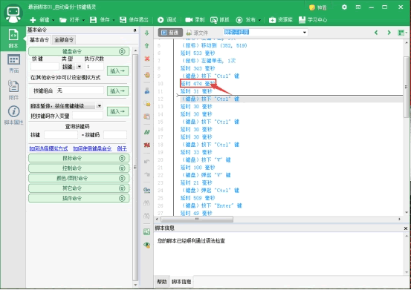Expand the 其它命令 section
This screenshot has width=411, height=290.
pos(79,188)
